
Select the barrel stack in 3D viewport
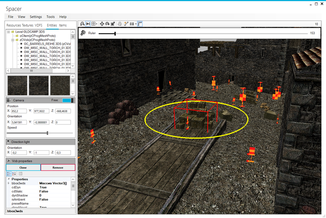(x=123, y=112)
